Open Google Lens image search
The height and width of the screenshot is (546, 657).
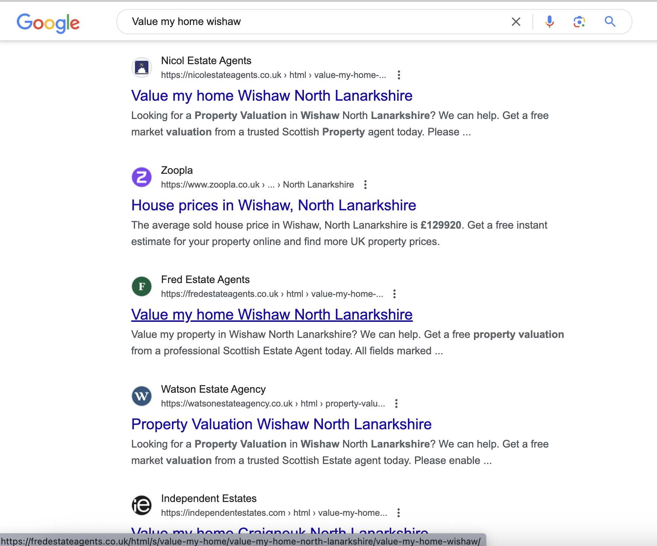point(579,22)
